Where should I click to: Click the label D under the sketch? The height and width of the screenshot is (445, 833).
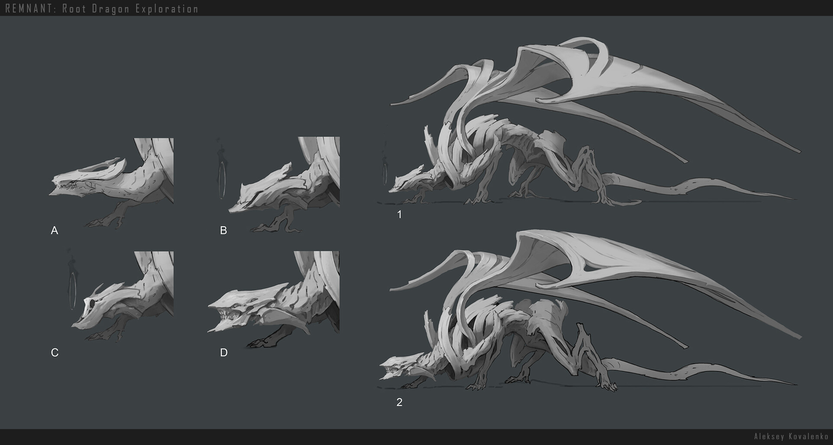pyautogui.click(x=224, y=351)
